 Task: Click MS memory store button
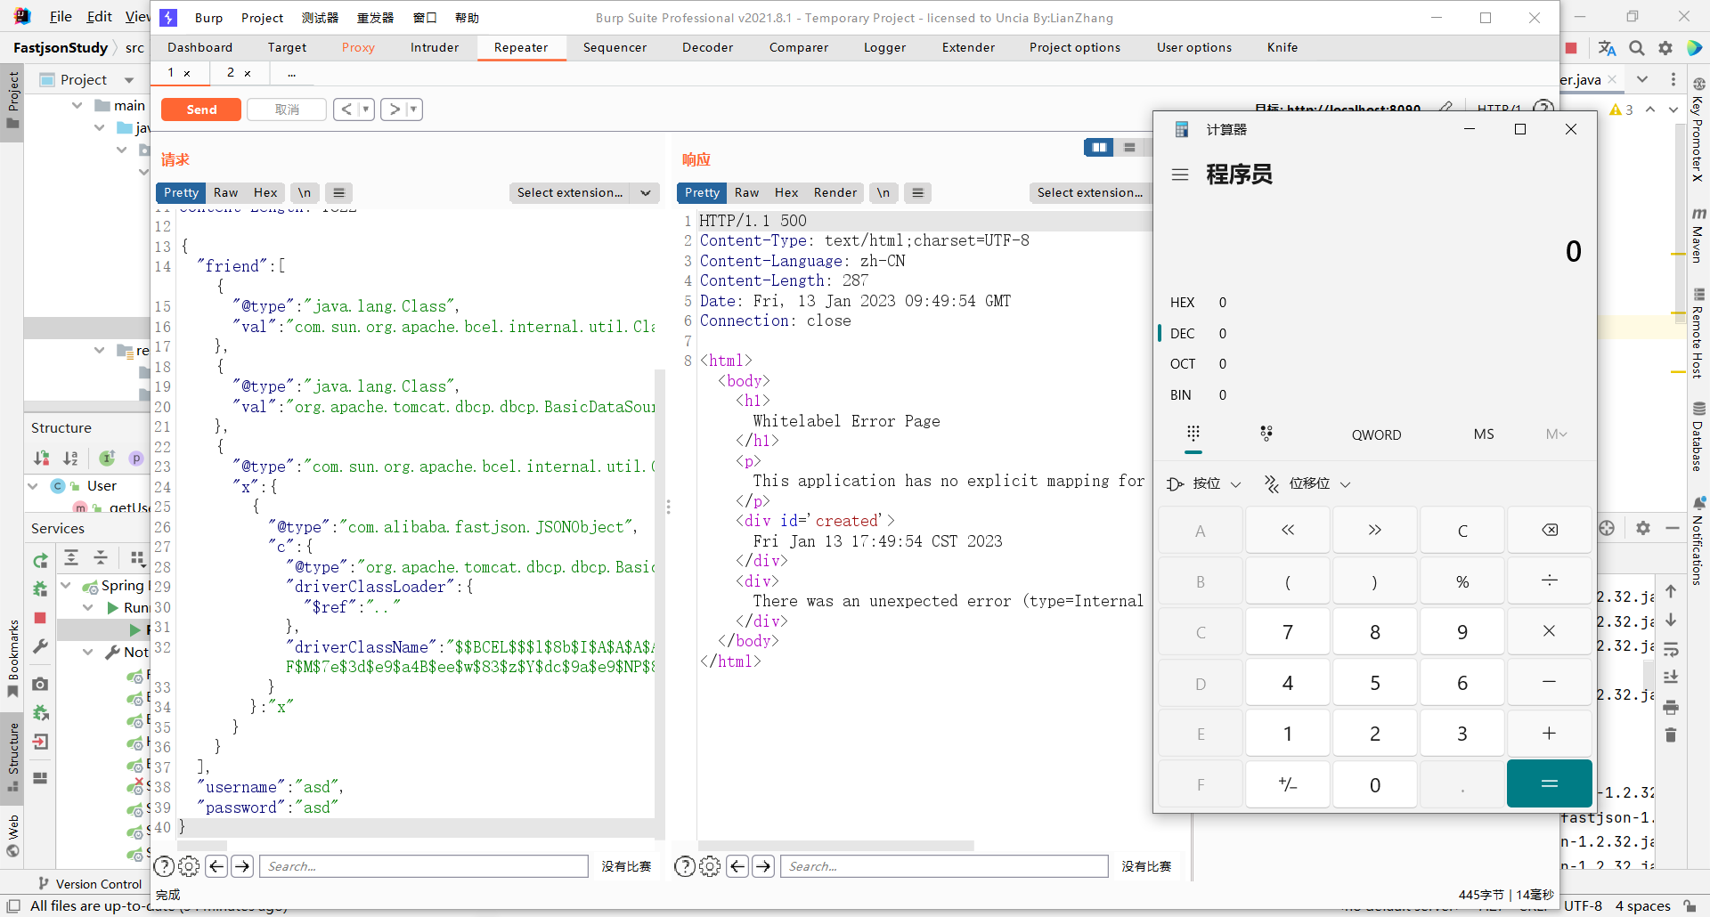coord(1484,434)
